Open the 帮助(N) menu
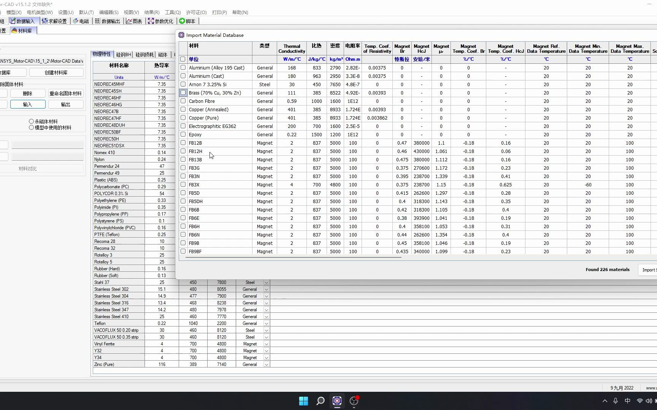The image size is (657, 410). (240, 13)
